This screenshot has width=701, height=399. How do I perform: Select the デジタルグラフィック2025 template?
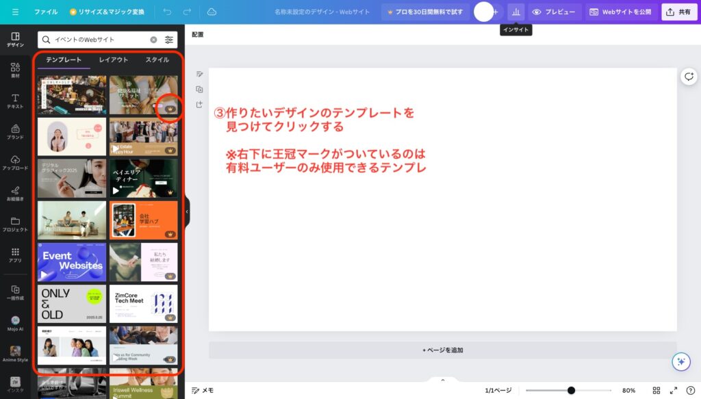click(72, 178)
